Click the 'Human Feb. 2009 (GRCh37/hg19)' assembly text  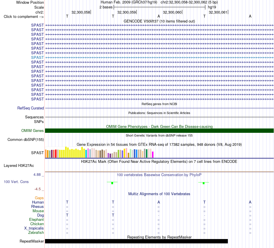coord(129,2)
